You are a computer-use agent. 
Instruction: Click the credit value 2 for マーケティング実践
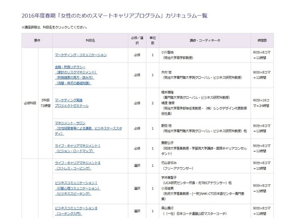pos(153,103)
